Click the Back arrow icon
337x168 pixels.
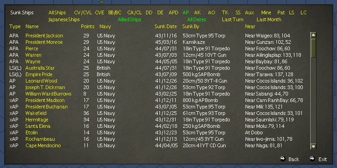point(283,159)
